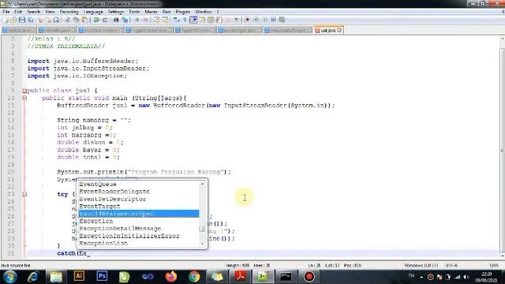Open the Settings menu
This screenshot has height=284, width=505.
[116, 12]
